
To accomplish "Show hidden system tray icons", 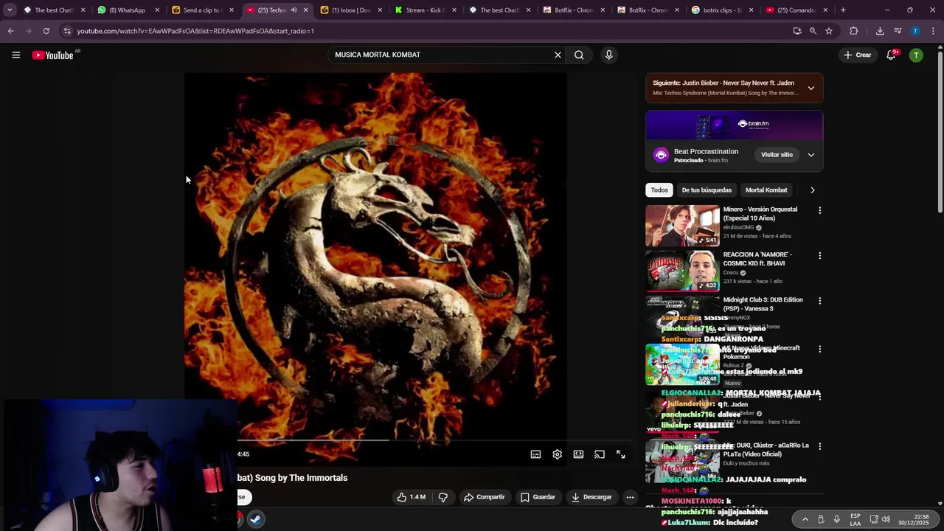I will (x=805, y=519).
